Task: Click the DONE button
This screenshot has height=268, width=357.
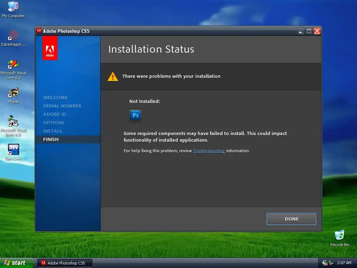Action: (x=291, y=219)
